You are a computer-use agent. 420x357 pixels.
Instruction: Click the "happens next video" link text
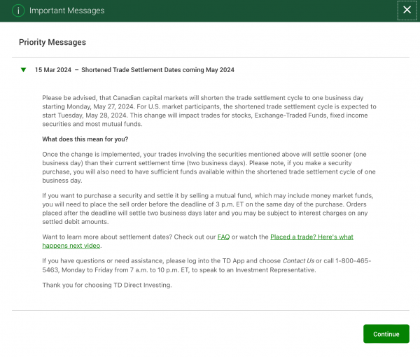[72, 246]
